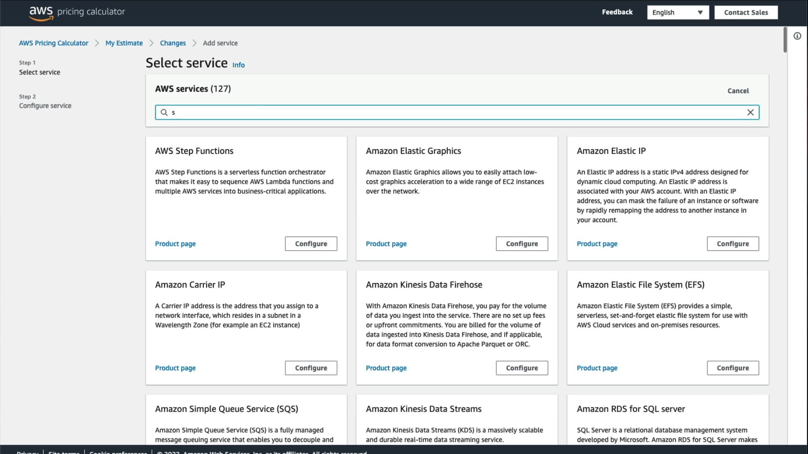Screen dimensions: 808x454
Task: Click into the service search field
Action: click(457, 112)
